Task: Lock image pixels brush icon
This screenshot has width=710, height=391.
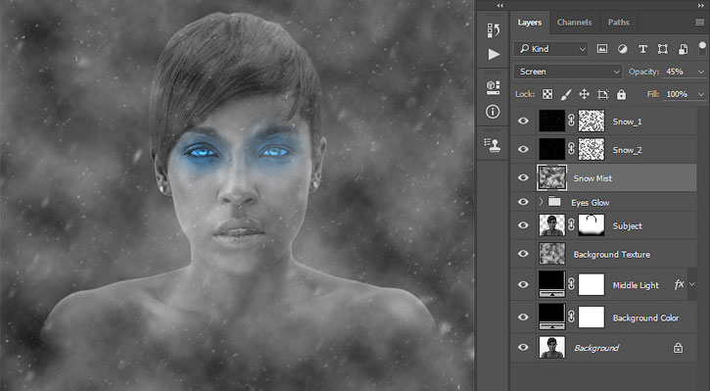Action: click(566, 94)
